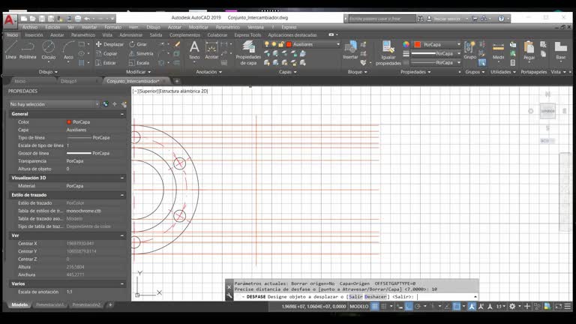Toggle snap mode in status bar
Image resolution: width=576 pixels, height=324 pixels.
pos(383,306)
